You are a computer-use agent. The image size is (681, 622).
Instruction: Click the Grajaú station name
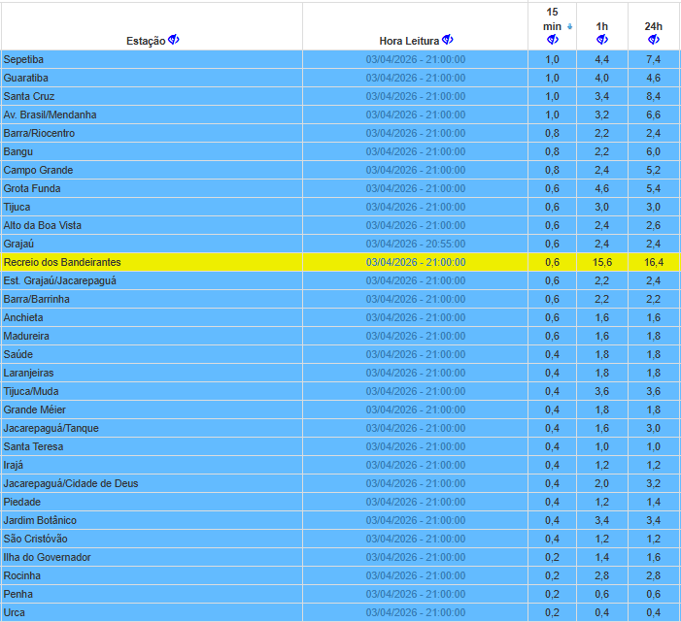[18, 244]
